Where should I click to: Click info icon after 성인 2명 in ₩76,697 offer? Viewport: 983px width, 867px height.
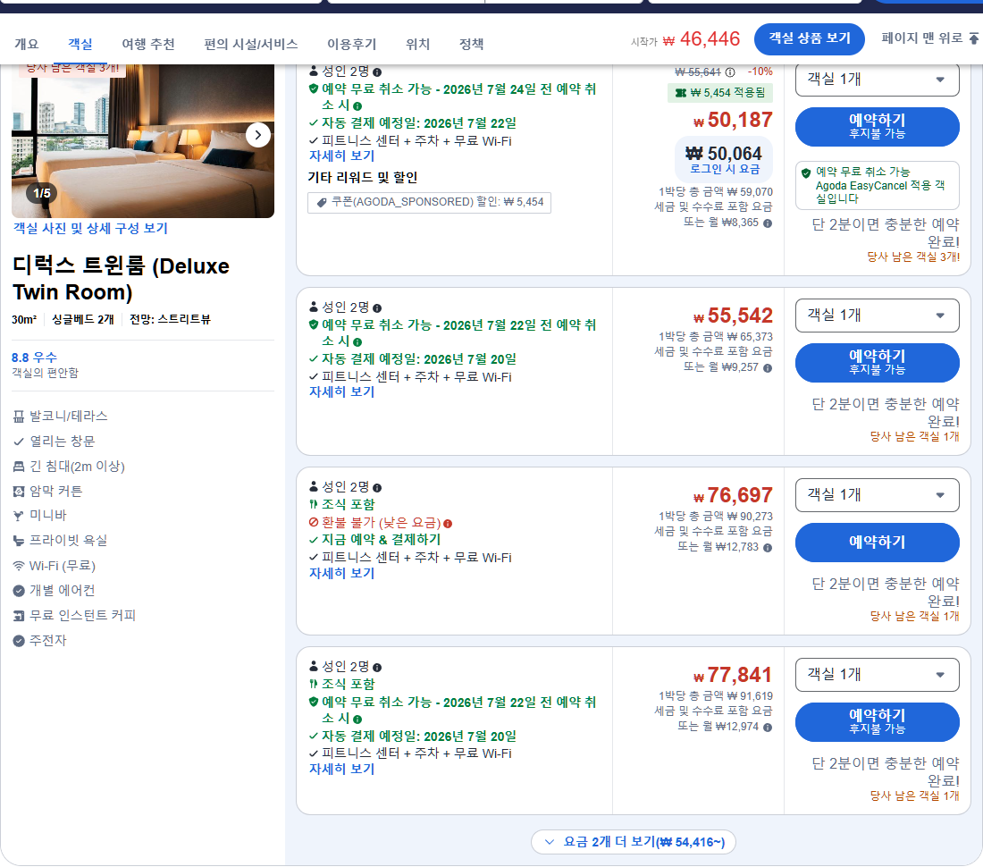(x=377, y=488)
